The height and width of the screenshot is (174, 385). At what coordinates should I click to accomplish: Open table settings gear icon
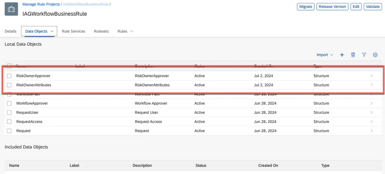pos(375,55)
